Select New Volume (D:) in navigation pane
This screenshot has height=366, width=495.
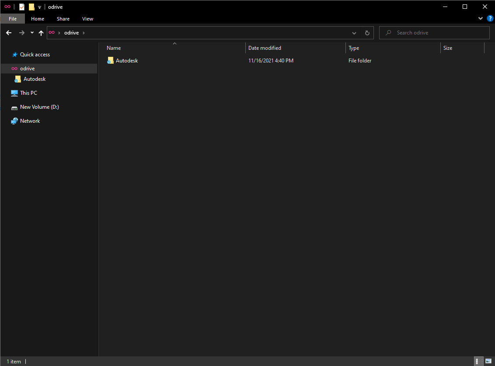pos(39,107)
